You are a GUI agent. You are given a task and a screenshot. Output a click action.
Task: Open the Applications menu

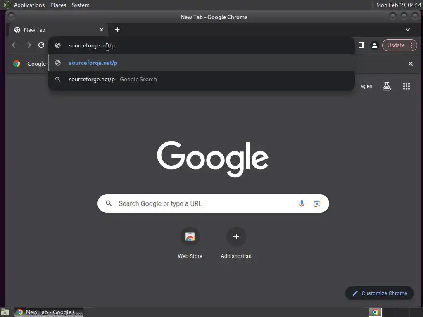(x=29, y=5)
